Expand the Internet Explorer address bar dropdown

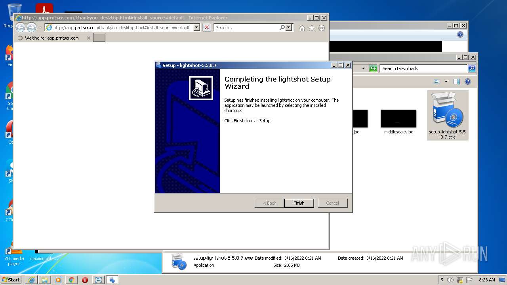tap(197, 28)
